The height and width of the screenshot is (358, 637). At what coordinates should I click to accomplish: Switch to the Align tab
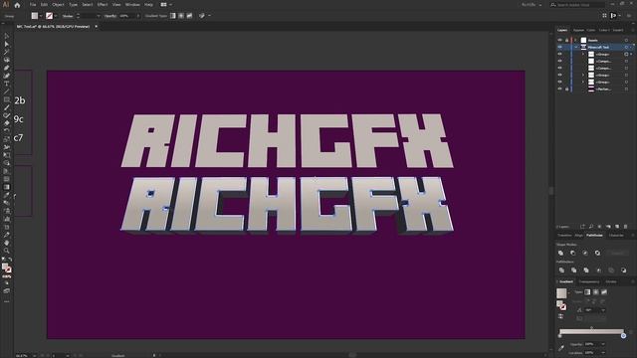click(x=578, y=236)
